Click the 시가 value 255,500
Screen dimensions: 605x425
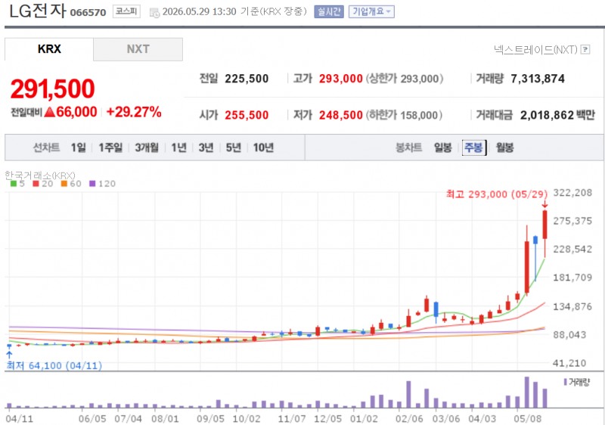(247, 115)
